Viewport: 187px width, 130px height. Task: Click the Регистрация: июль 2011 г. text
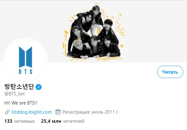pyautogui.click(x=91, y=112)
